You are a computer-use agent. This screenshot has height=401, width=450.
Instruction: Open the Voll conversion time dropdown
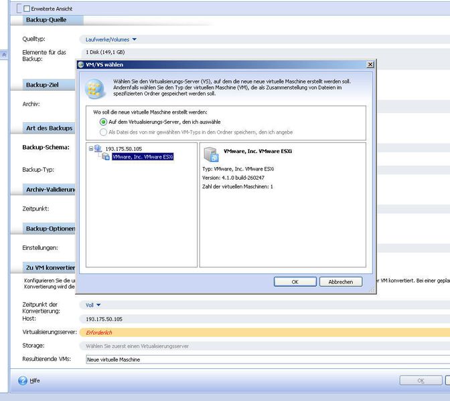[x=93, y=305]
